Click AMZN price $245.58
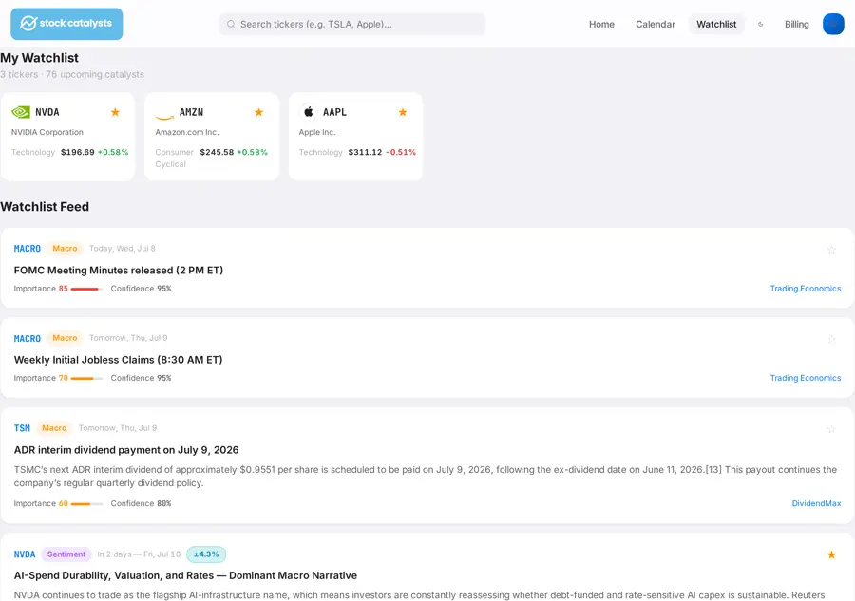Viewport: 855px width, 601px height. pos(217,152)
